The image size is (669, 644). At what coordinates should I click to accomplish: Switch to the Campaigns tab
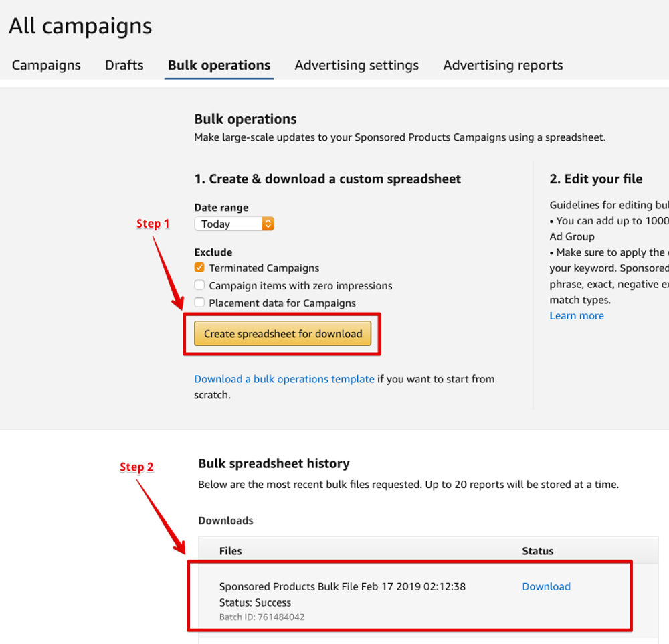(46, 66)
